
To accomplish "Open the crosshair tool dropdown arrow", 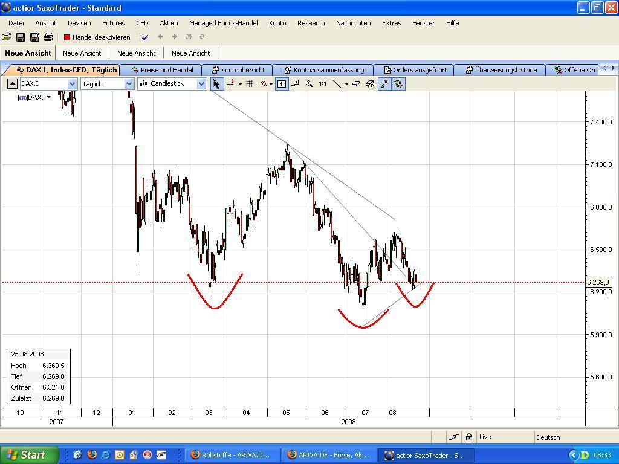I will click(x=240, y=84).
